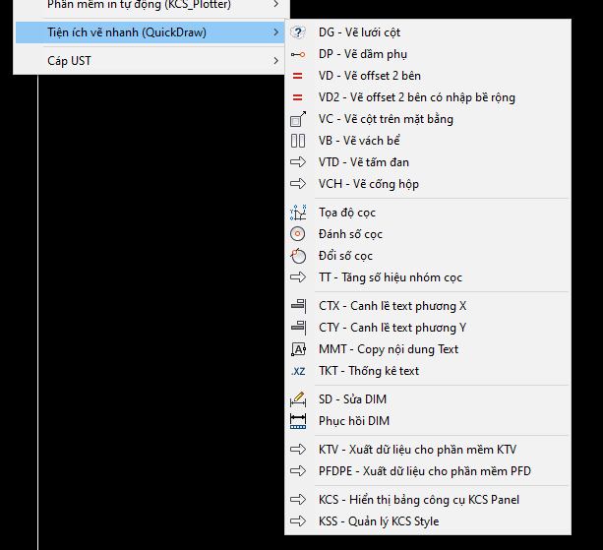
Task: Click the question-mark icon beside DG - Vẽ lưới cột
Action: (x=298, y=32)
